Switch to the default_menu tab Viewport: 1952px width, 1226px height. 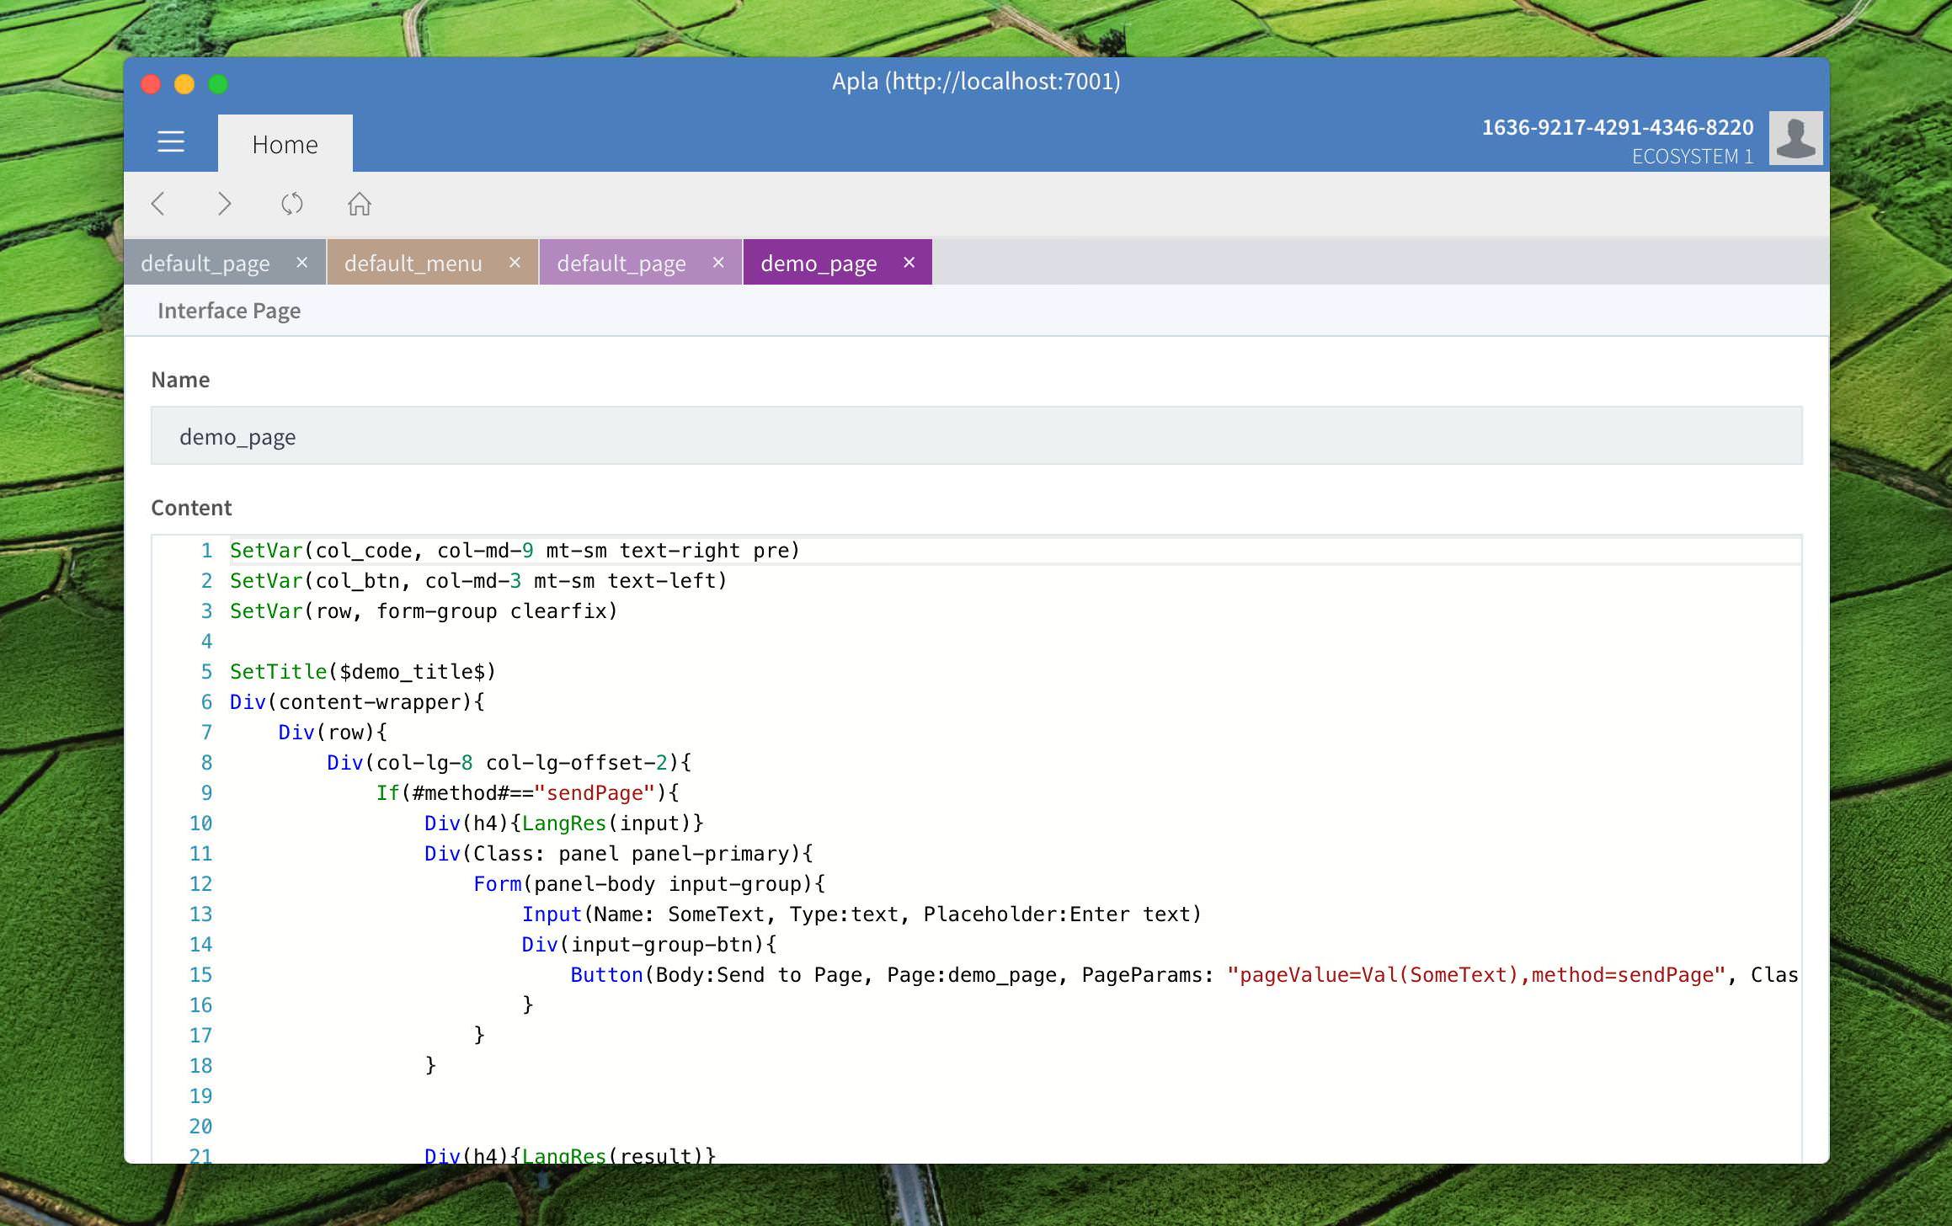coord(413,264)
